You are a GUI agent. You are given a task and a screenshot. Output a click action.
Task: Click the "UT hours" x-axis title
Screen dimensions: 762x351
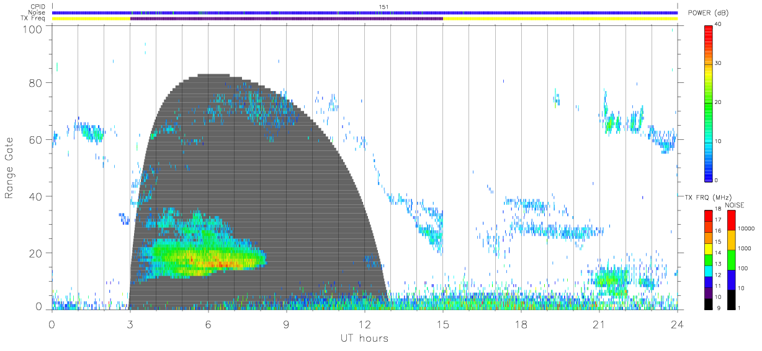[364, 339]
